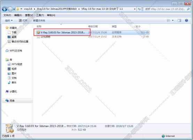Viewport: 193px width, 140px height.
Task: Click the network globe icon
Action: pos(7,101)
